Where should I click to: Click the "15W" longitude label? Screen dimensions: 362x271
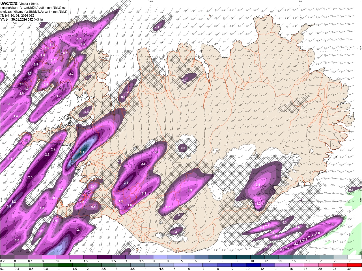click(x=299, y=1)
